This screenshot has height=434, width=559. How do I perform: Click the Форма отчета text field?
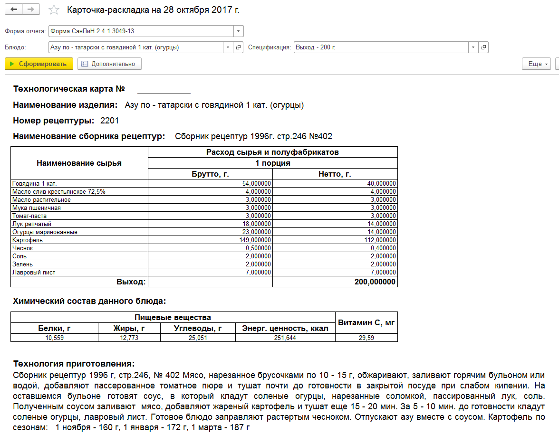coord(141,31)
